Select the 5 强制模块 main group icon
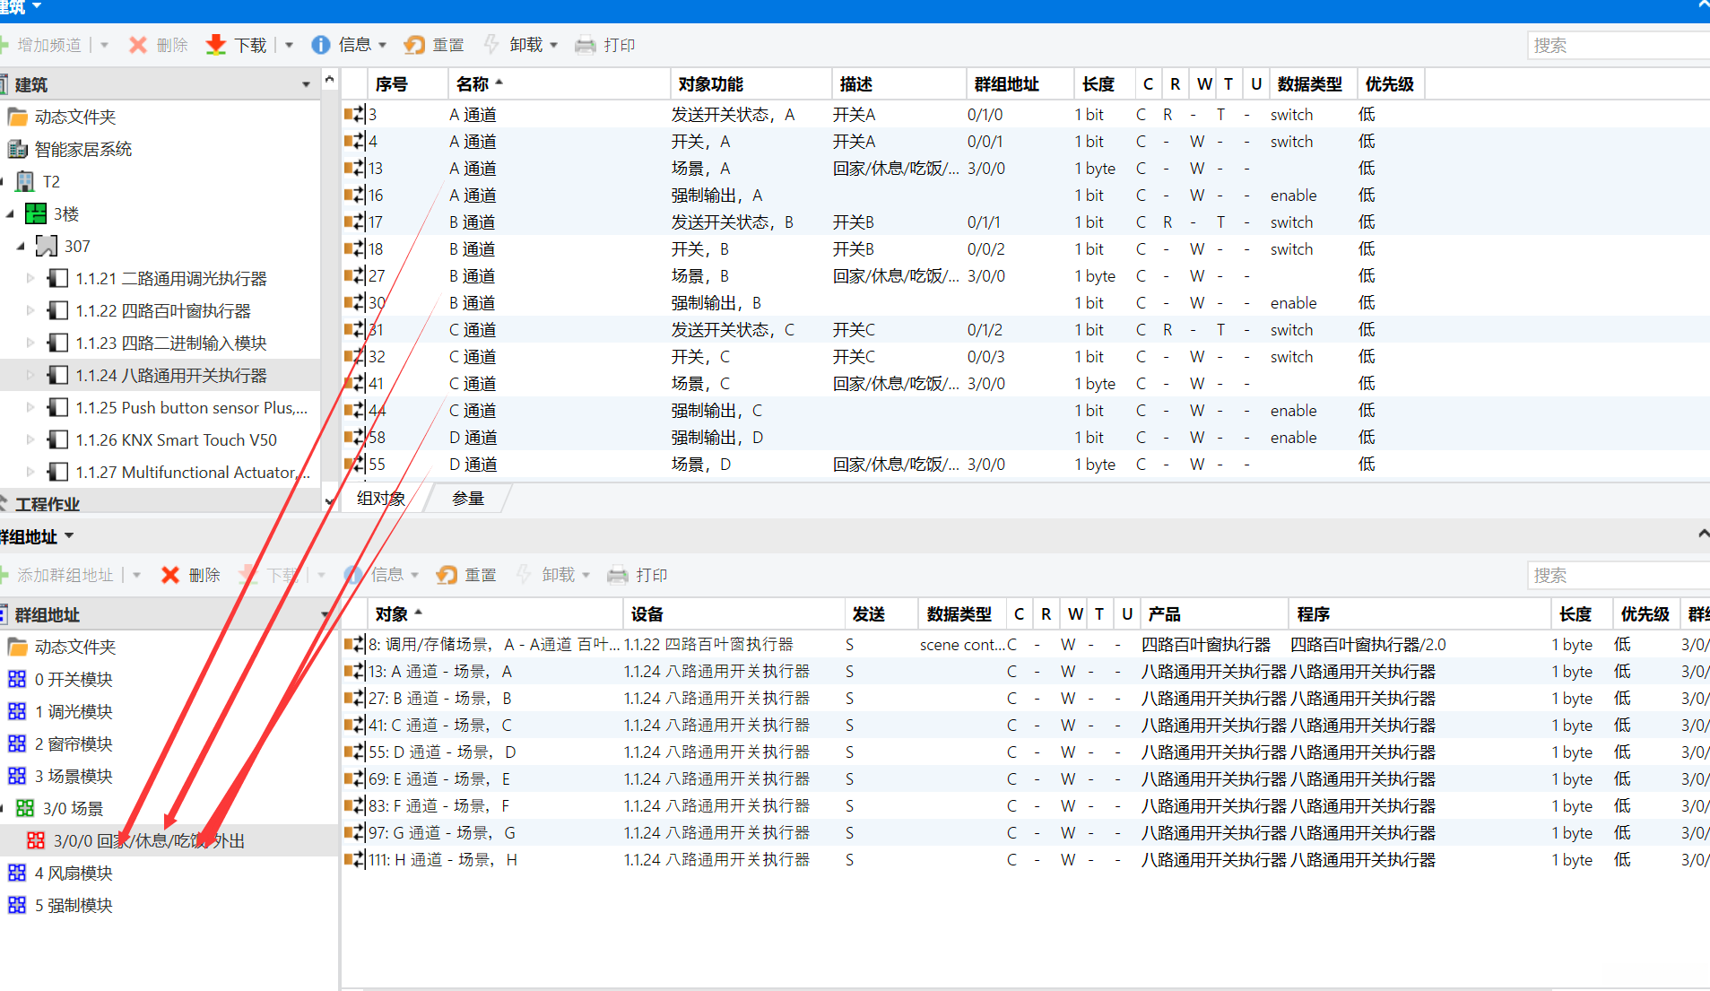The height and width of the screenshot is (991, 1710). click(17, 906)
